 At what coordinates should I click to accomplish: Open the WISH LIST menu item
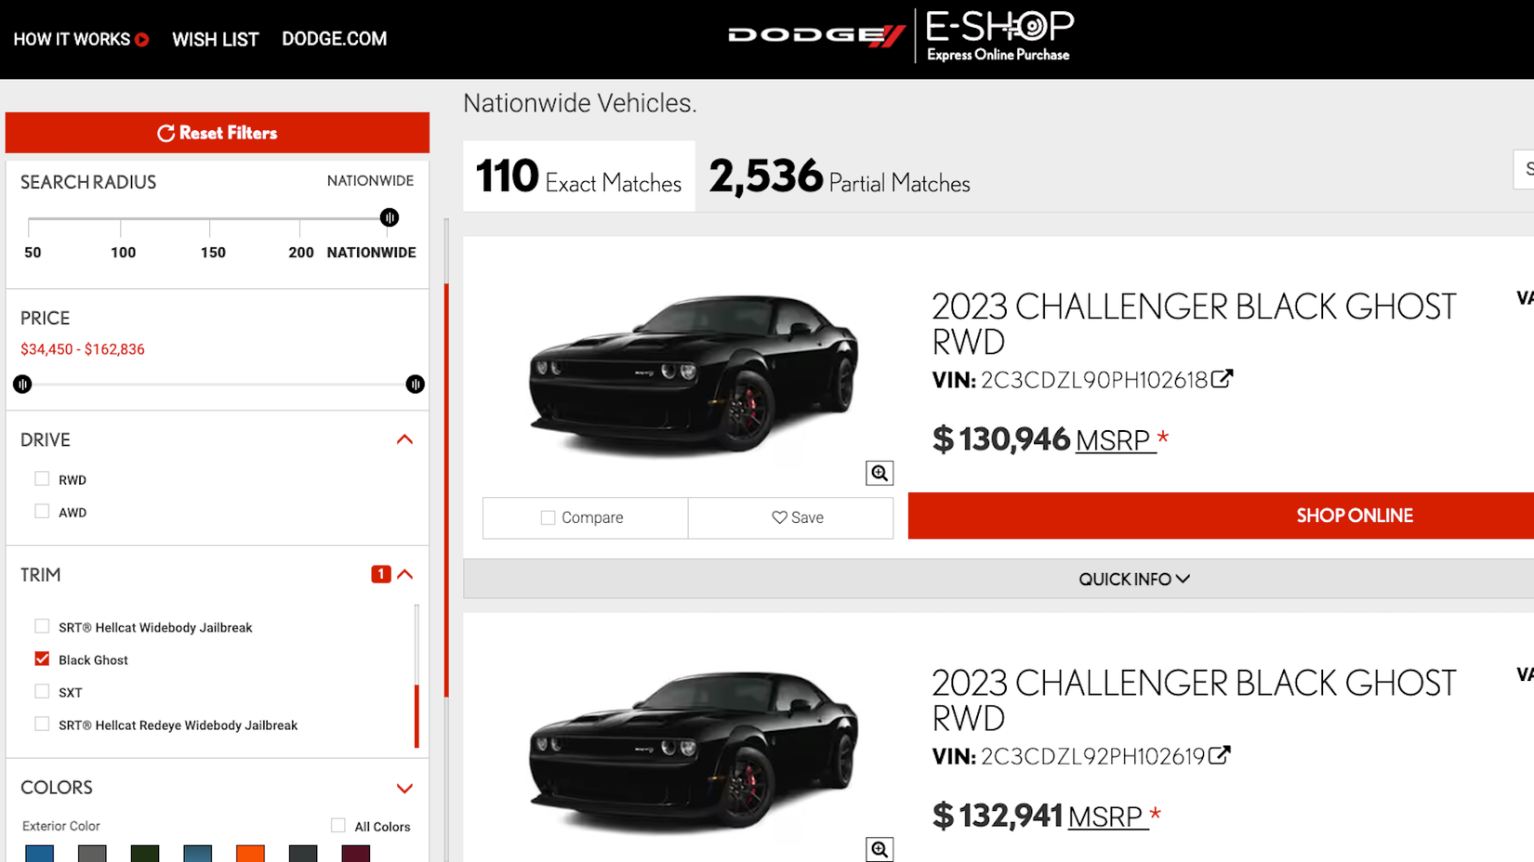click(x=215, y=39)
